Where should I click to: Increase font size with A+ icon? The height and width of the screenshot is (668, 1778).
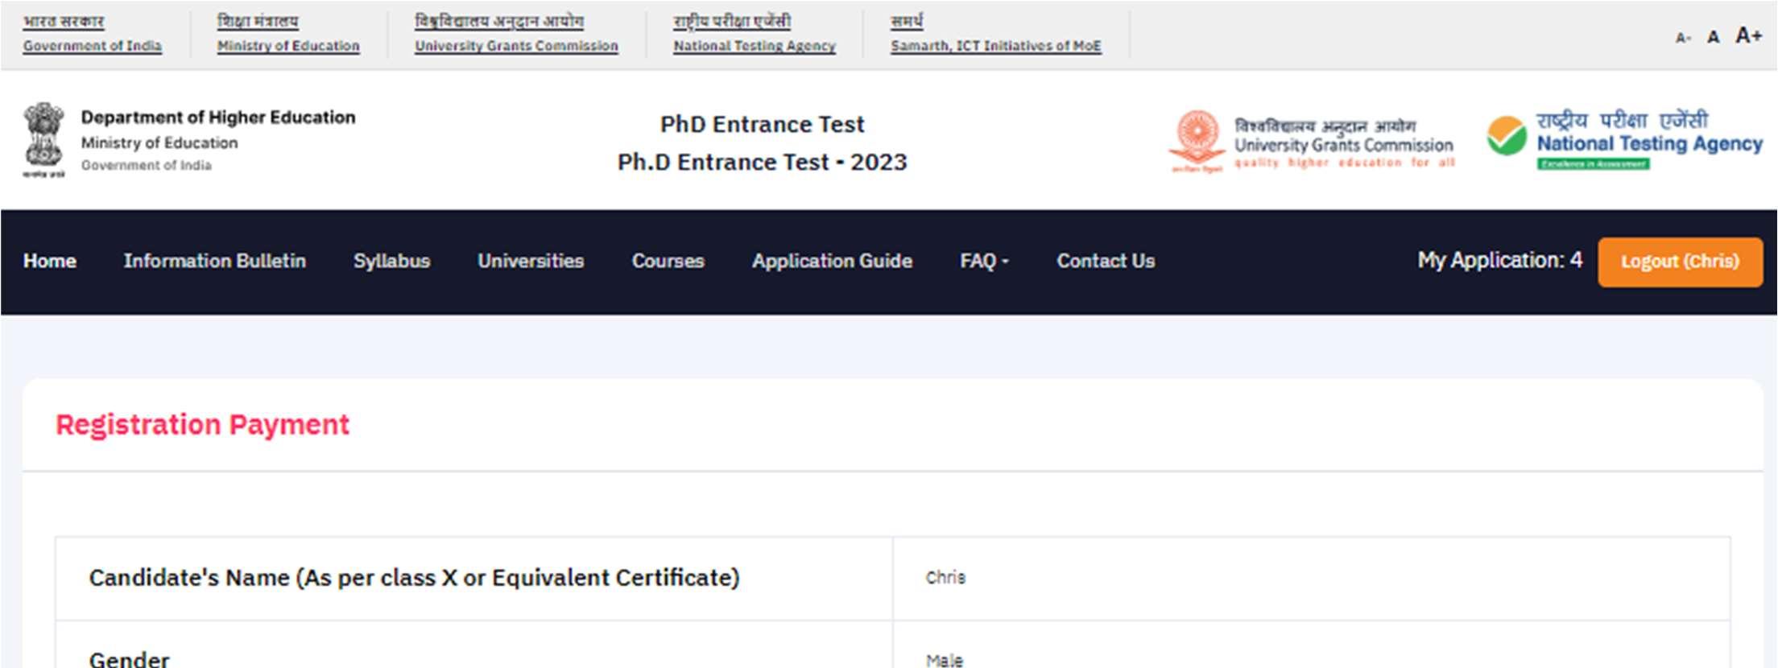click(x=1748, y=35)
